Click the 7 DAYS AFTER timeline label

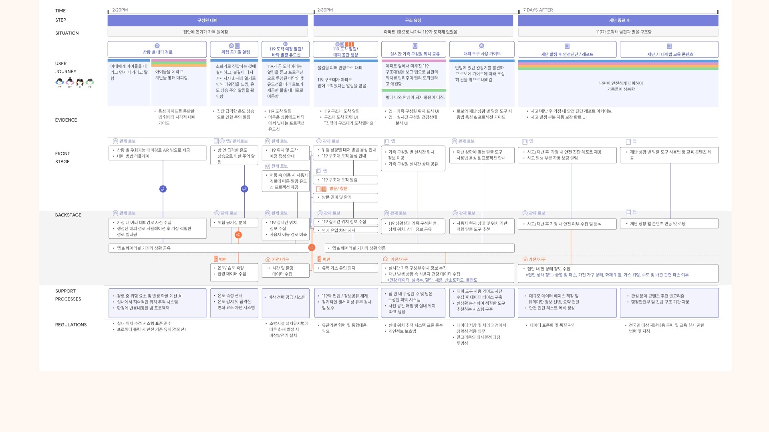[538, 10]
